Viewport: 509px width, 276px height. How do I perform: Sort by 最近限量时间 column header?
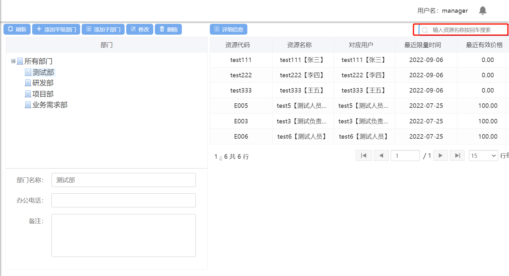pos(423,45)
